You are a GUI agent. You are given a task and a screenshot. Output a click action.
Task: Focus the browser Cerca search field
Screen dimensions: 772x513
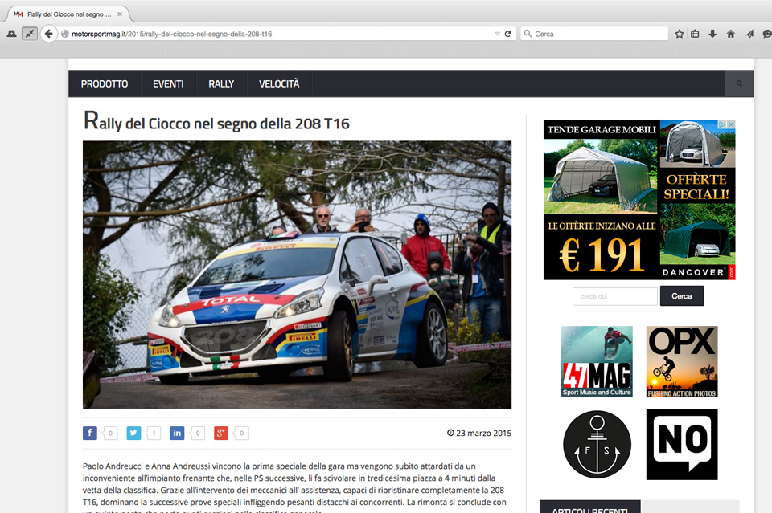pos(594,34)
